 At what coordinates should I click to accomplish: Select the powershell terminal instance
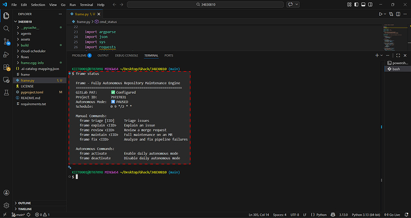397,63
